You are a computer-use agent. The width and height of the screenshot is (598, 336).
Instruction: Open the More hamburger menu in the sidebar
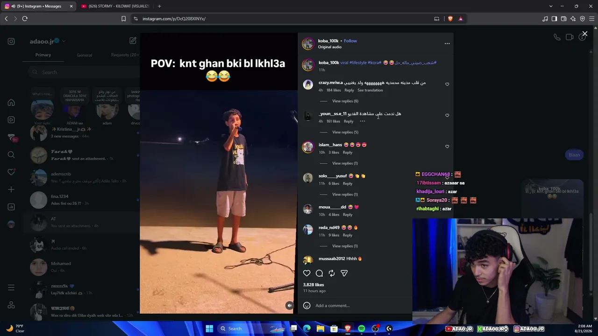click(11, 287)
